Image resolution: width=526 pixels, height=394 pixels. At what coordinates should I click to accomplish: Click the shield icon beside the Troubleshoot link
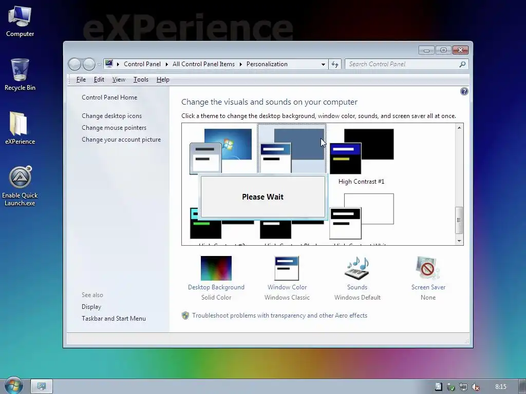tap(185, 316)
